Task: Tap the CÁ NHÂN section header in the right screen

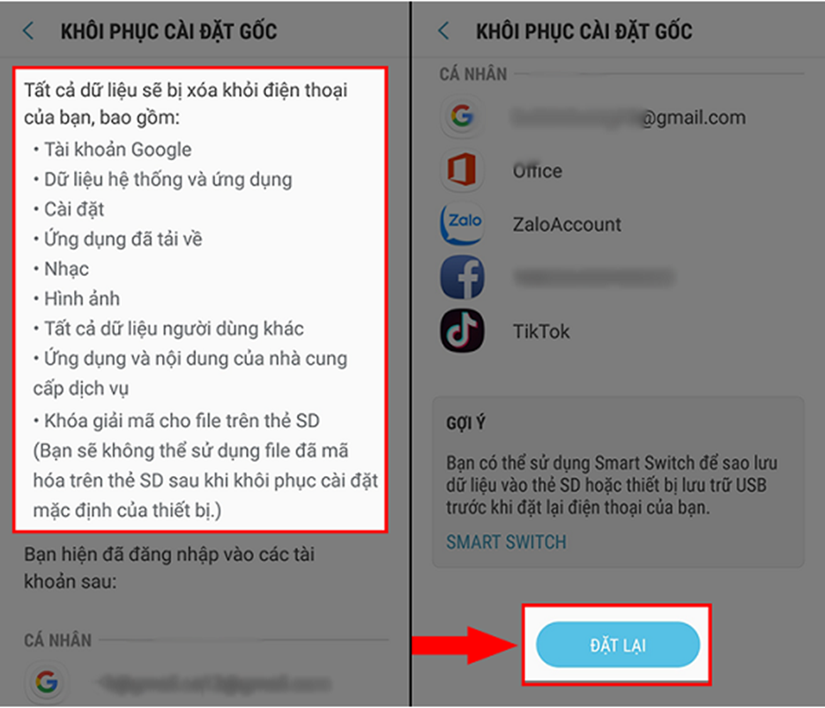Action: [x=473, y=74]
